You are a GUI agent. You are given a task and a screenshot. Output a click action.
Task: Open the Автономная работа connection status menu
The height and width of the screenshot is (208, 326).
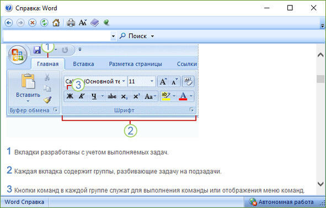[x=282, y=202]
